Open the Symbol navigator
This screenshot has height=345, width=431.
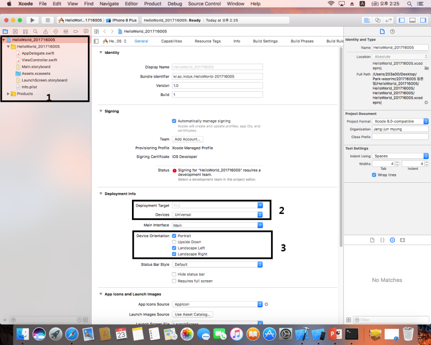pos(25,31)
